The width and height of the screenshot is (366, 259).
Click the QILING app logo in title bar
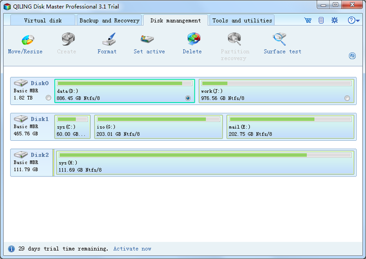(x=7, y=6)
